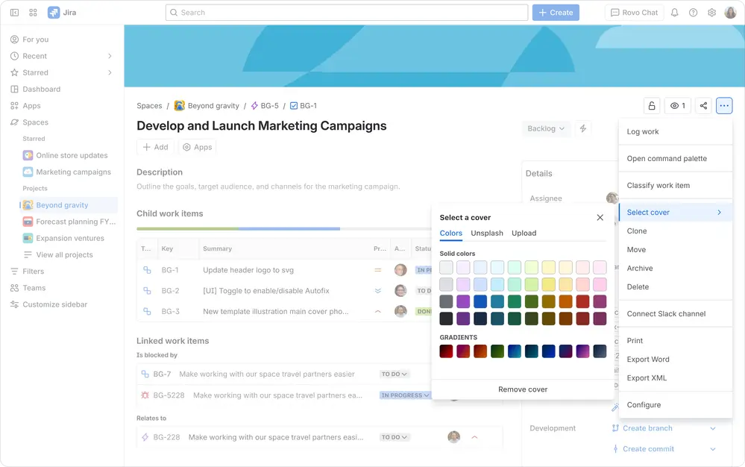Expand the Recent sidebar section
This screenshot has width=745, height=467.
(110, 56)
